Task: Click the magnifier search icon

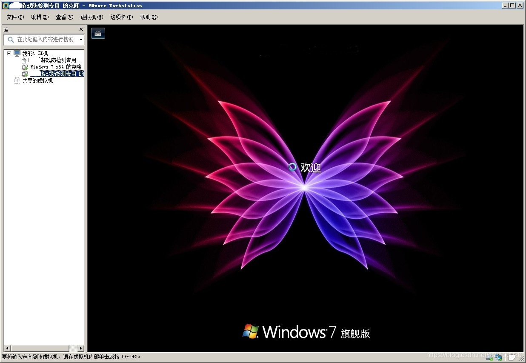Action: 11,40
